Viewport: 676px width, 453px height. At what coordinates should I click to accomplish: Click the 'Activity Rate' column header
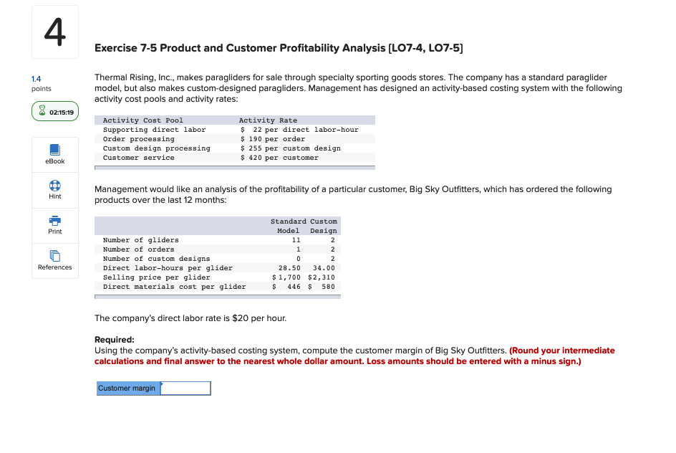[268, 120]
